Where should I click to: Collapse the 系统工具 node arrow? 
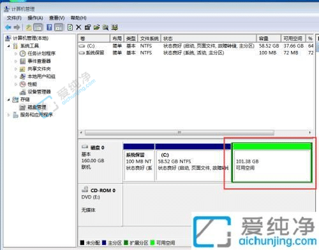coord(9,46)
